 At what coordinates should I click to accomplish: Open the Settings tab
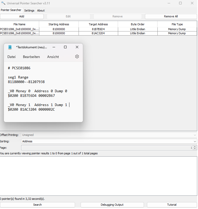point(29,10)
